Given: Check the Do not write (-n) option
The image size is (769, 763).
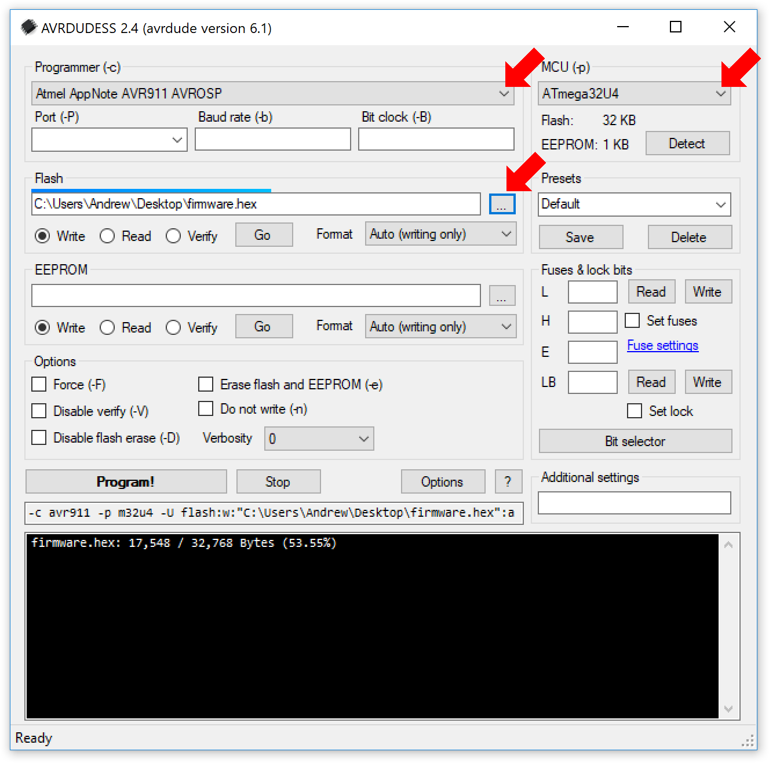Looking at the screenshot, I should pos(206,408).
